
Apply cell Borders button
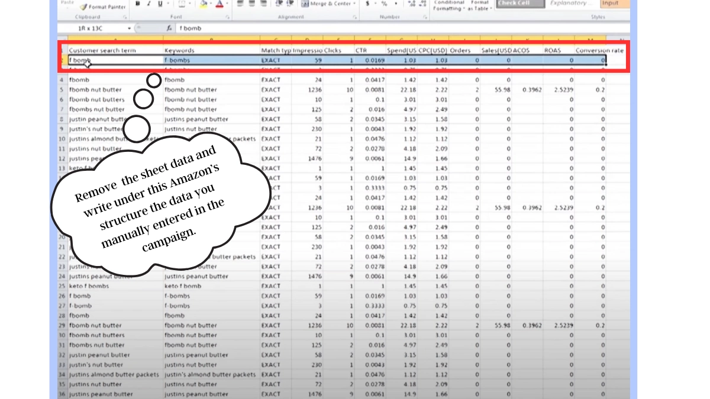[182, 4]
